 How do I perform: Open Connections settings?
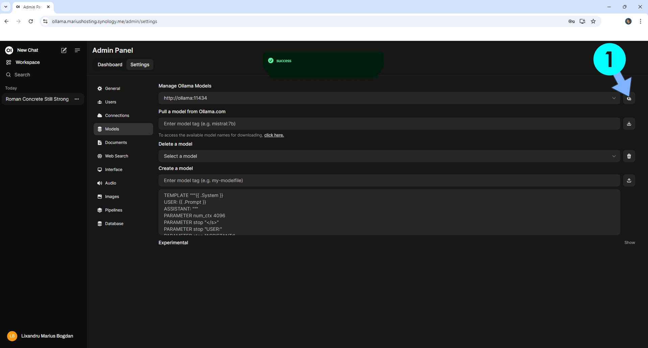click(123, 116)
